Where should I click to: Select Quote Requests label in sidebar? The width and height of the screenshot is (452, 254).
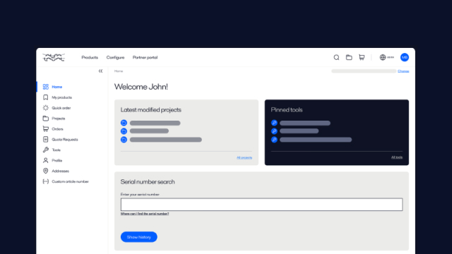tap(65, 140)
